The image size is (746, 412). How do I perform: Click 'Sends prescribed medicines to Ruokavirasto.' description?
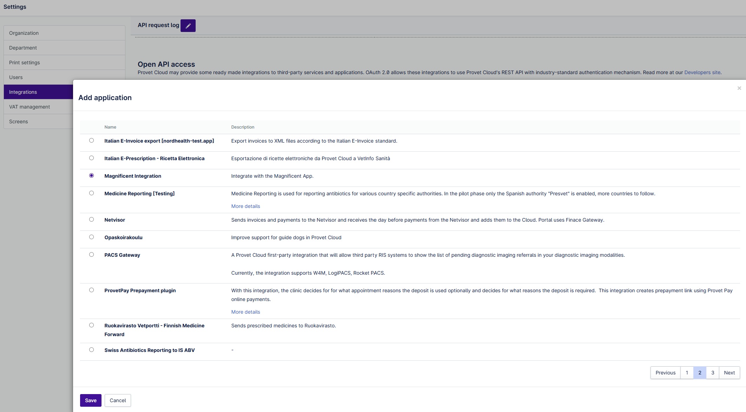point(283,326)
